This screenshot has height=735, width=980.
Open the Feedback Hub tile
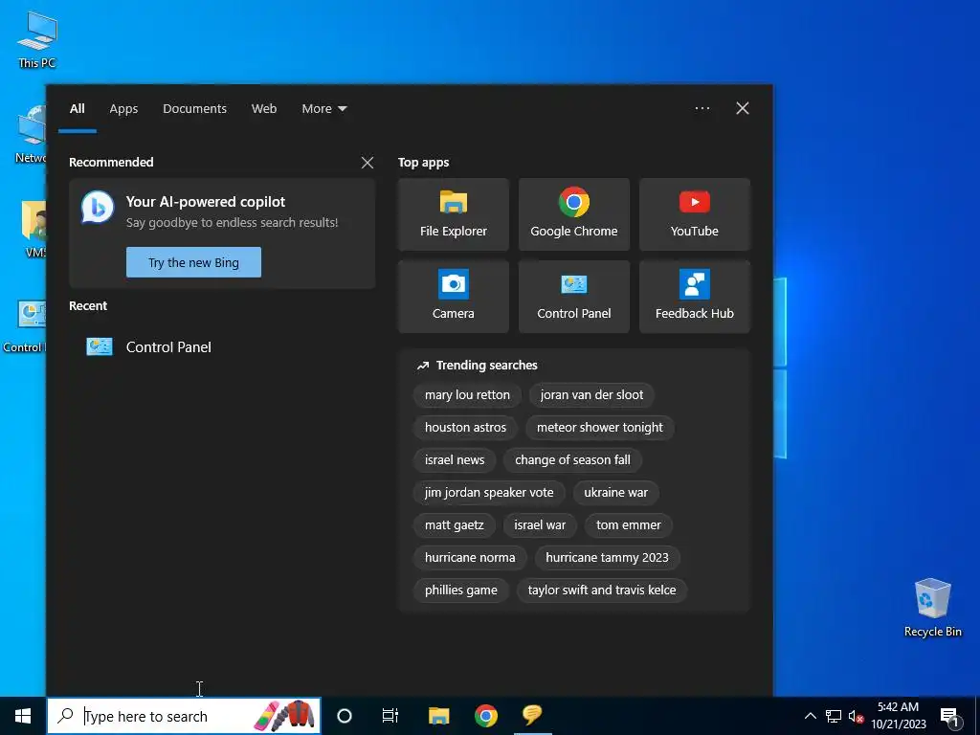click(x=695, y=297)
